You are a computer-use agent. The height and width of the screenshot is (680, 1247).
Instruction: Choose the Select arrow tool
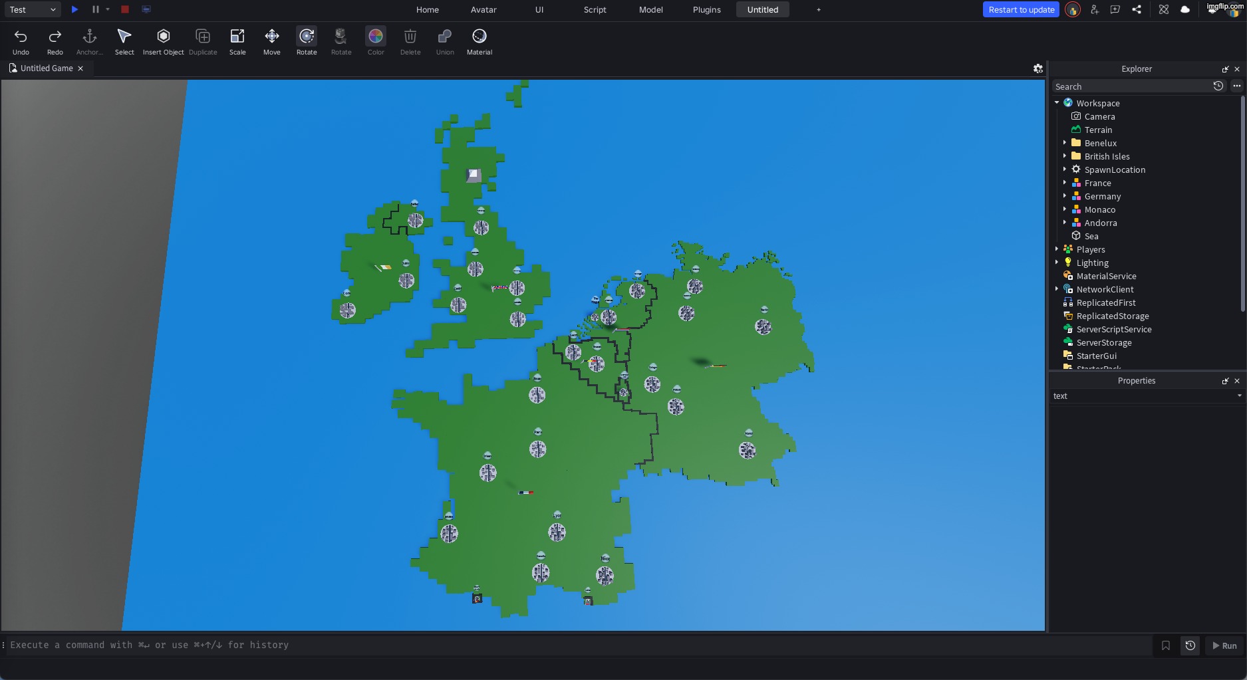pos(124,42)
